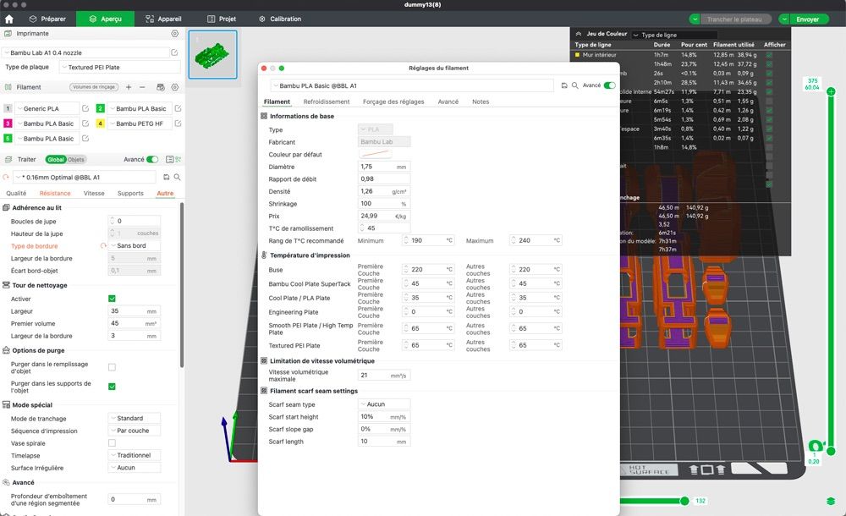Edit filament 5 Bambu PLA Basic preset

(x=85, y=139)
